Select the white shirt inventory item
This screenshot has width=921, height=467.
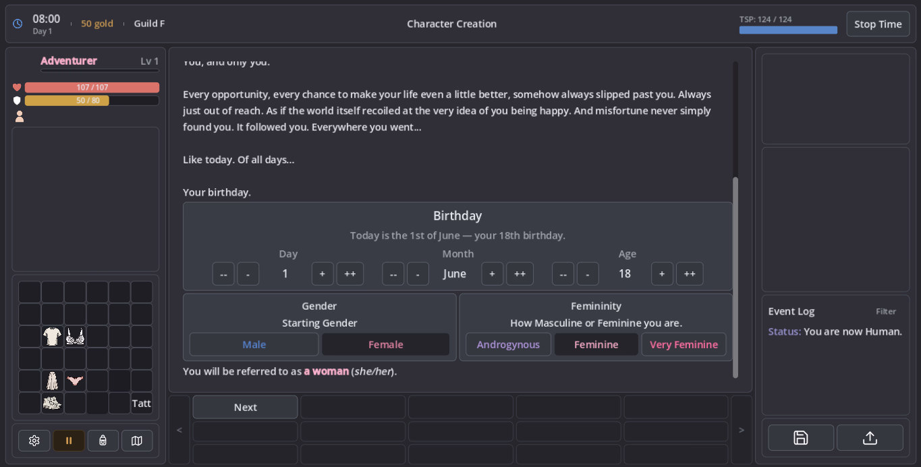pos(53,336)
